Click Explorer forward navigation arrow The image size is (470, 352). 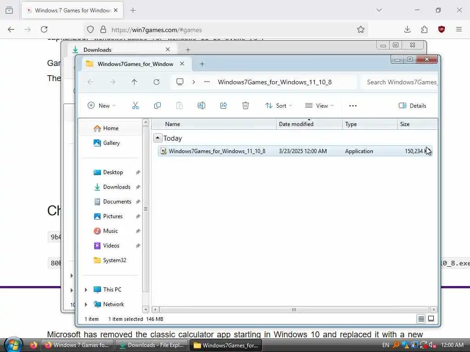coord(112,82)
